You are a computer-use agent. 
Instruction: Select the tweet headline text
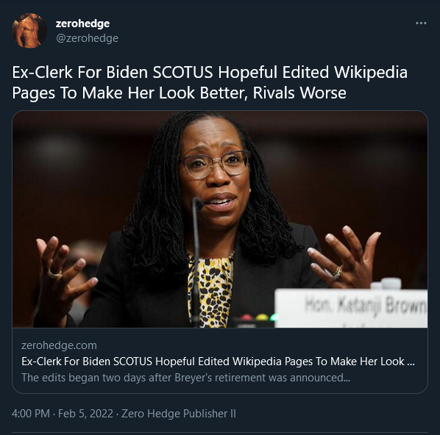point(210,82)
